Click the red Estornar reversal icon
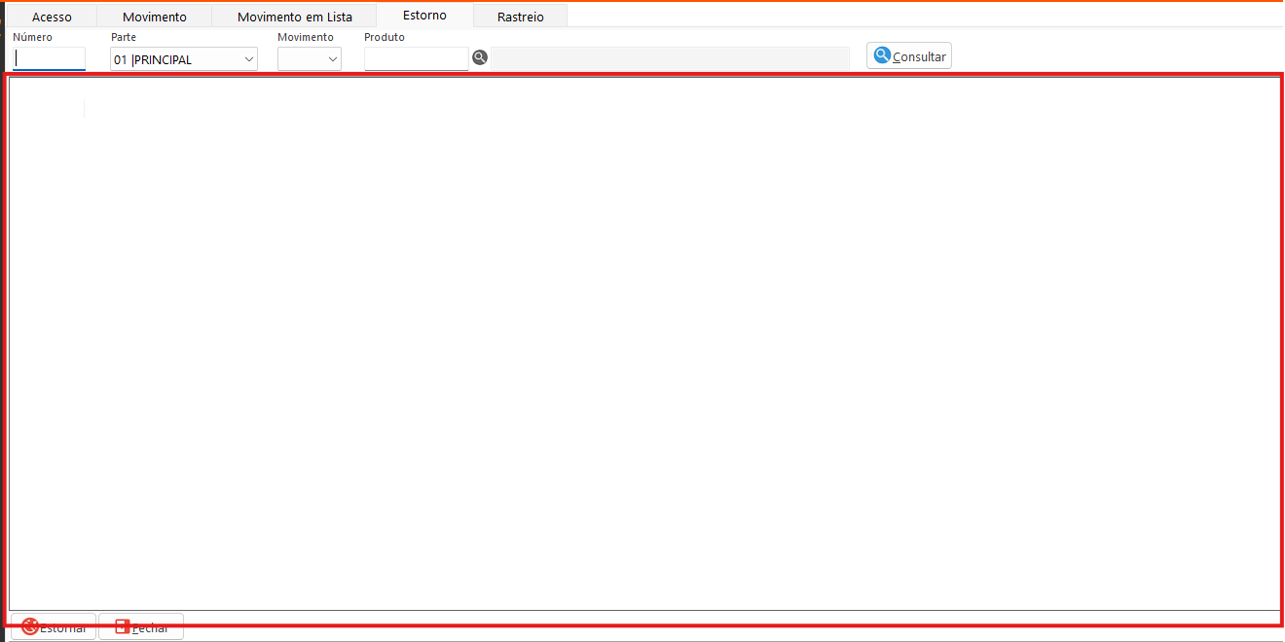The height and width of the screenshot is (642, 1285). (x=30, y=627)
